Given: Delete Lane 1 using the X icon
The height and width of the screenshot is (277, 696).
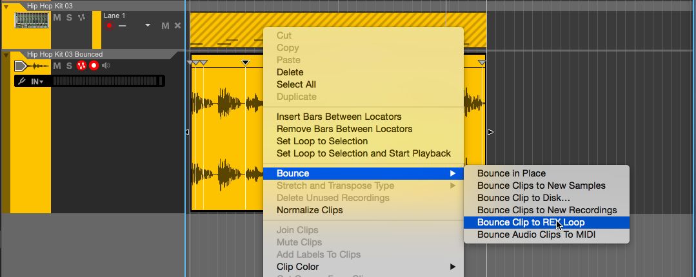Looking at the screenshot, I should click(x=178, y=25).
